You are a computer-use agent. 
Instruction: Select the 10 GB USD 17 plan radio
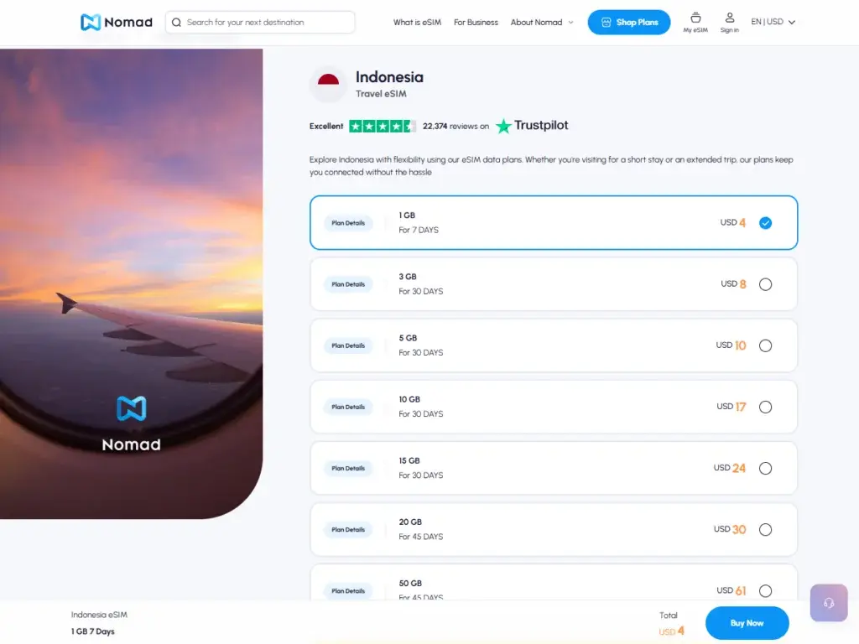tap(765, 407)
